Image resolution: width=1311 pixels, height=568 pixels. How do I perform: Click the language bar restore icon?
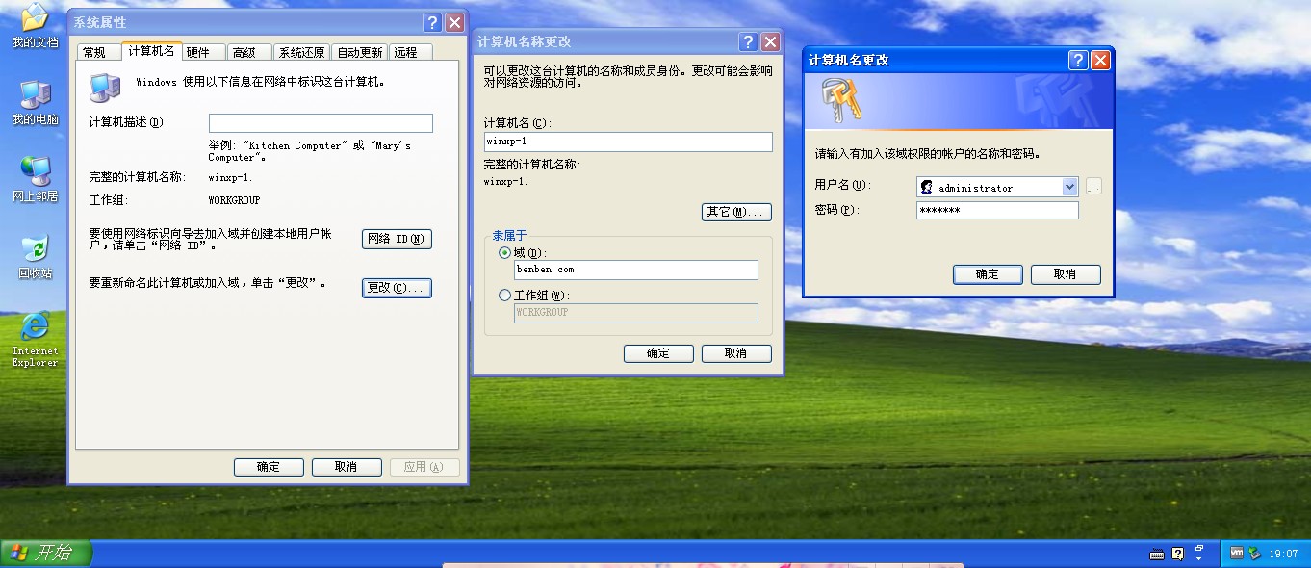pyautogui.click(x=1199, y=548)
